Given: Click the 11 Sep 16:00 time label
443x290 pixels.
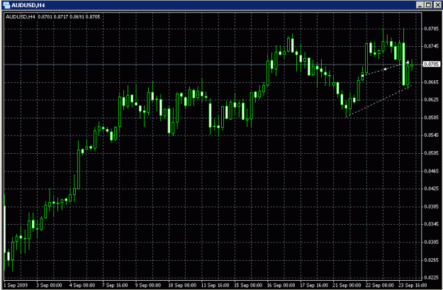Looking at the screenshot, I should 215,285.
